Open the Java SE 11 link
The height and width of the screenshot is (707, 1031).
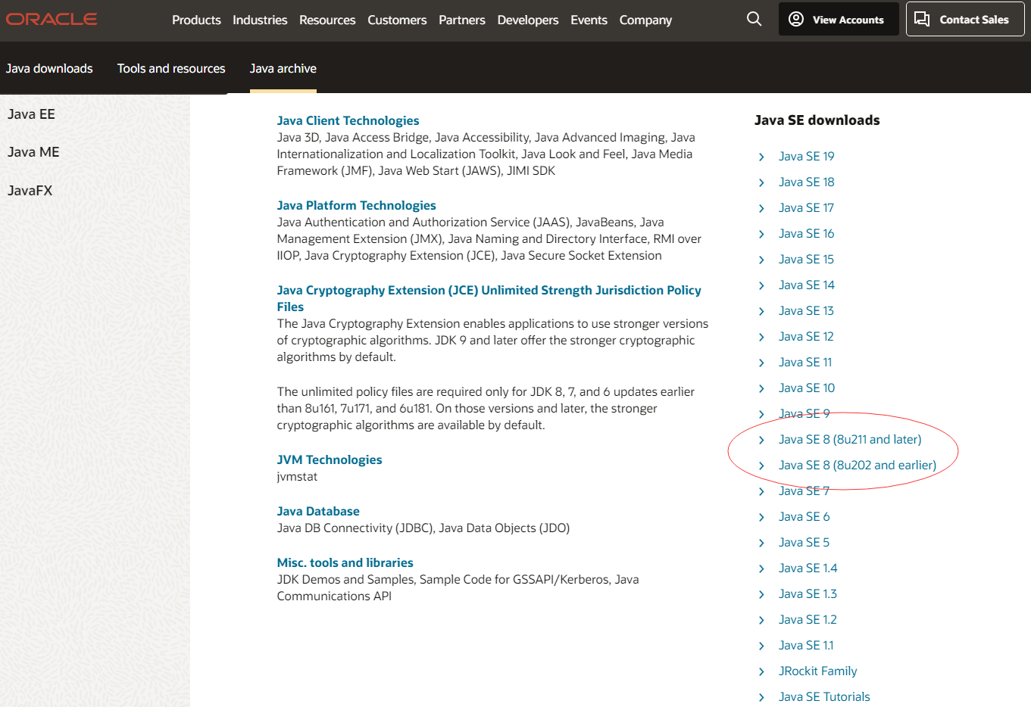[805, 362]
